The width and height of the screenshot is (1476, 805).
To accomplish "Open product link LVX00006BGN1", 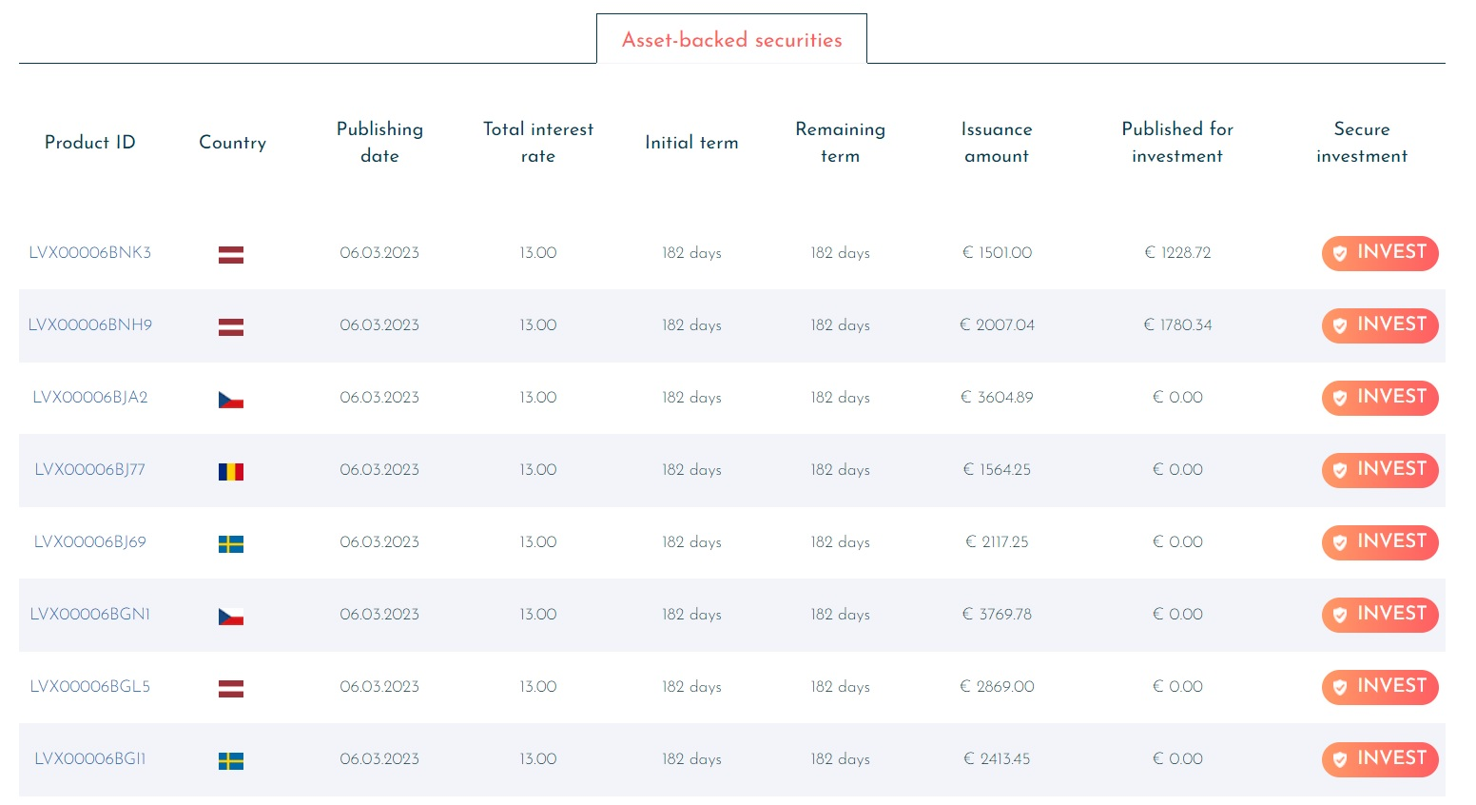I will pos(90,615).
